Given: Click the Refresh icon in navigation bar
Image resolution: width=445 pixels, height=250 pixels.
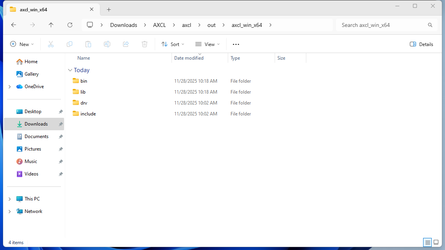Looking at the screenshot, I should tap(70, 25).
